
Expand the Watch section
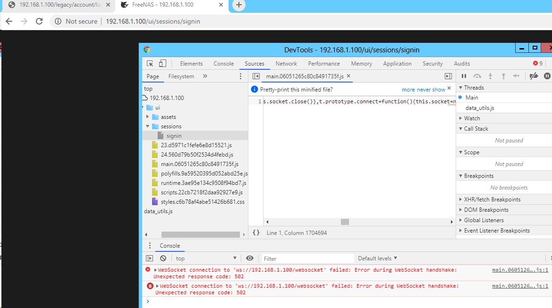coord(460,118)
